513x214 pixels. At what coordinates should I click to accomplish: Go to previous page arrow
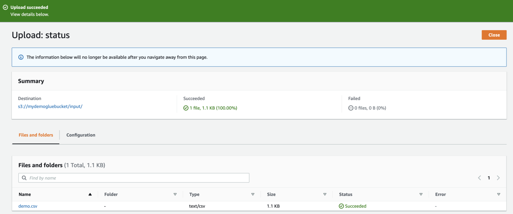click(x=479, y=178)
